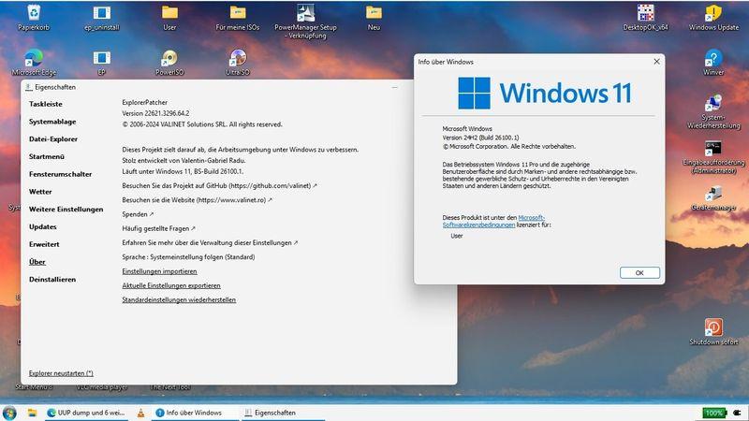Open the Winver desktop shortcut
Image resolution: width=749 pixels, height=421 pixels.
click(x=713, y=62)
